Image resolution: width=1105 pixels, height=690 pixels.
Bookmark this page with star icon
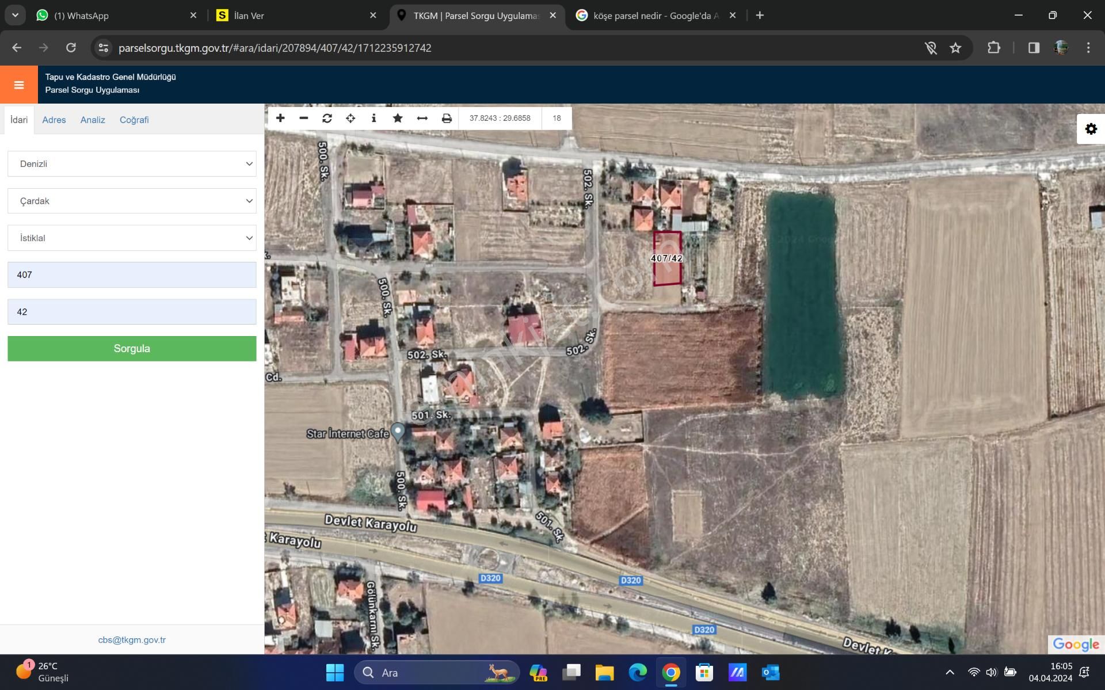tap(955, 48)
